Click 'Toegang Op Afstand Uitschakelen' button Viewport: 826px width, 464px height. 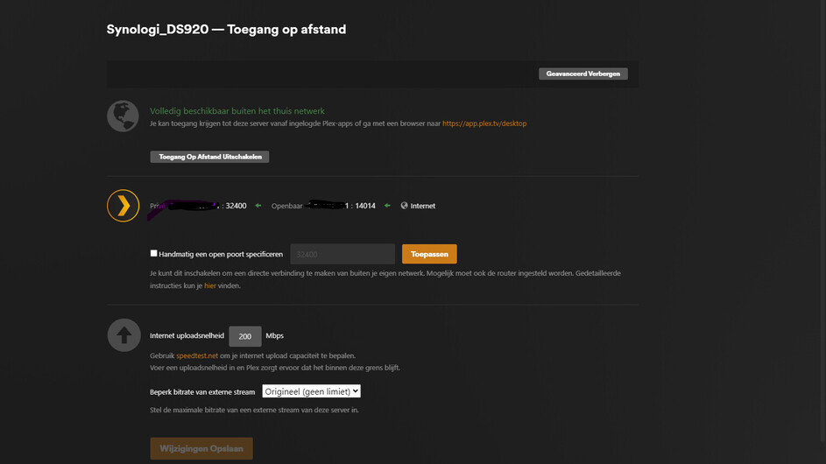209,157
